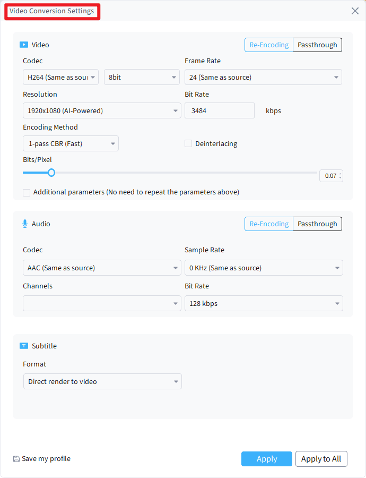
Task: Open the Frame Rate dropdown
Action: pos(263,76)
